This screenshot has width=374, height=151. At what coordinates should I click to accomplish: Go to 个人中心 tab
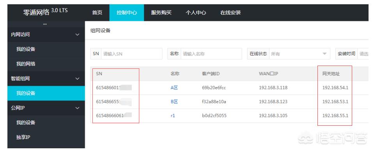pyautogui.click(x=196, y=12)
